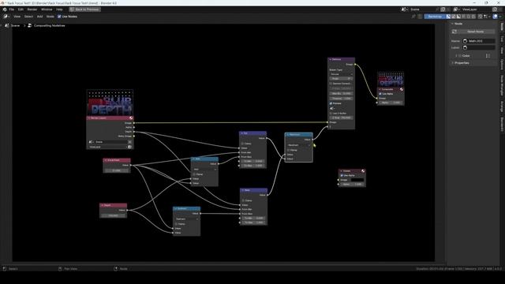Open the Help menu
Viewport: 505px width, 284px height.
(59, 9)
